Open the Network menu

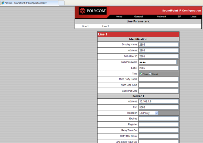coord(161,16)
